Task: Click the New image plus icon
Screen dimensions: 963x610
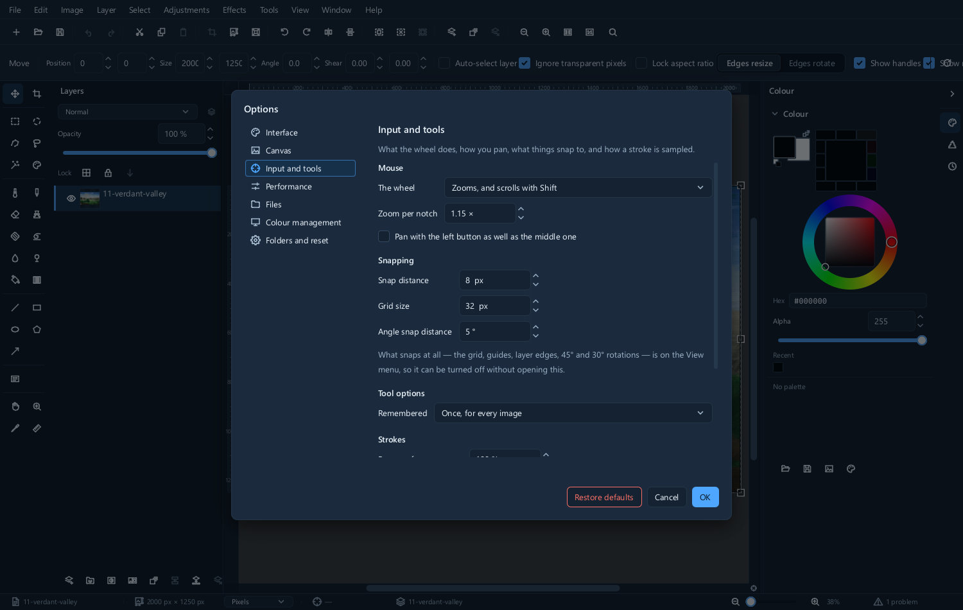Action: click(x=16, y=32)
